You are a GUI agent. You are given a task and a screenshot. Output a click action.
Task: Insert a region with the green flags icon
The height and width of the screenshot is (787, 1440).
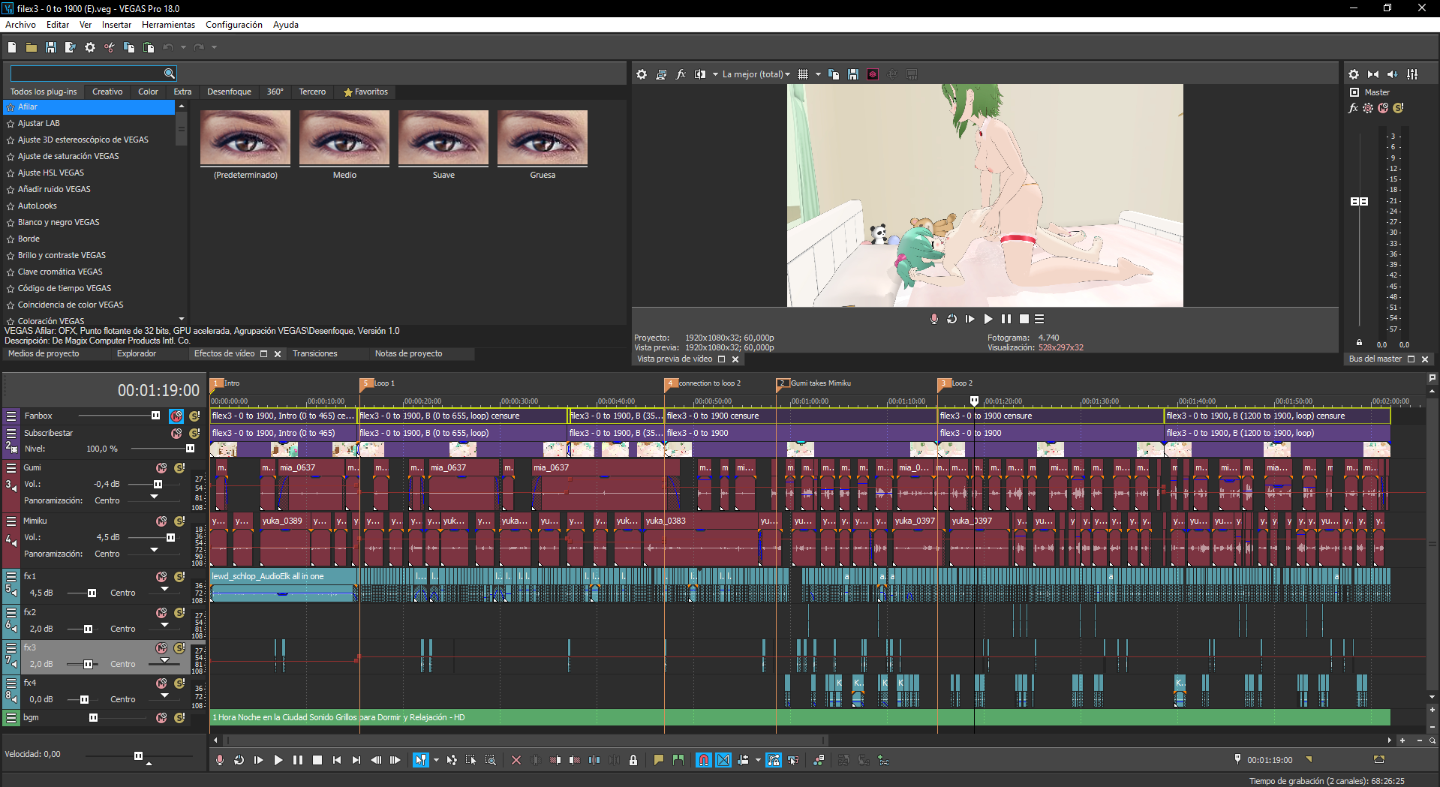click(x=678, y=760)
